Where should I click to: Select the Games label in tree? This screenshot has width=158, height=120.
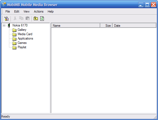click(x=22, y=43)
